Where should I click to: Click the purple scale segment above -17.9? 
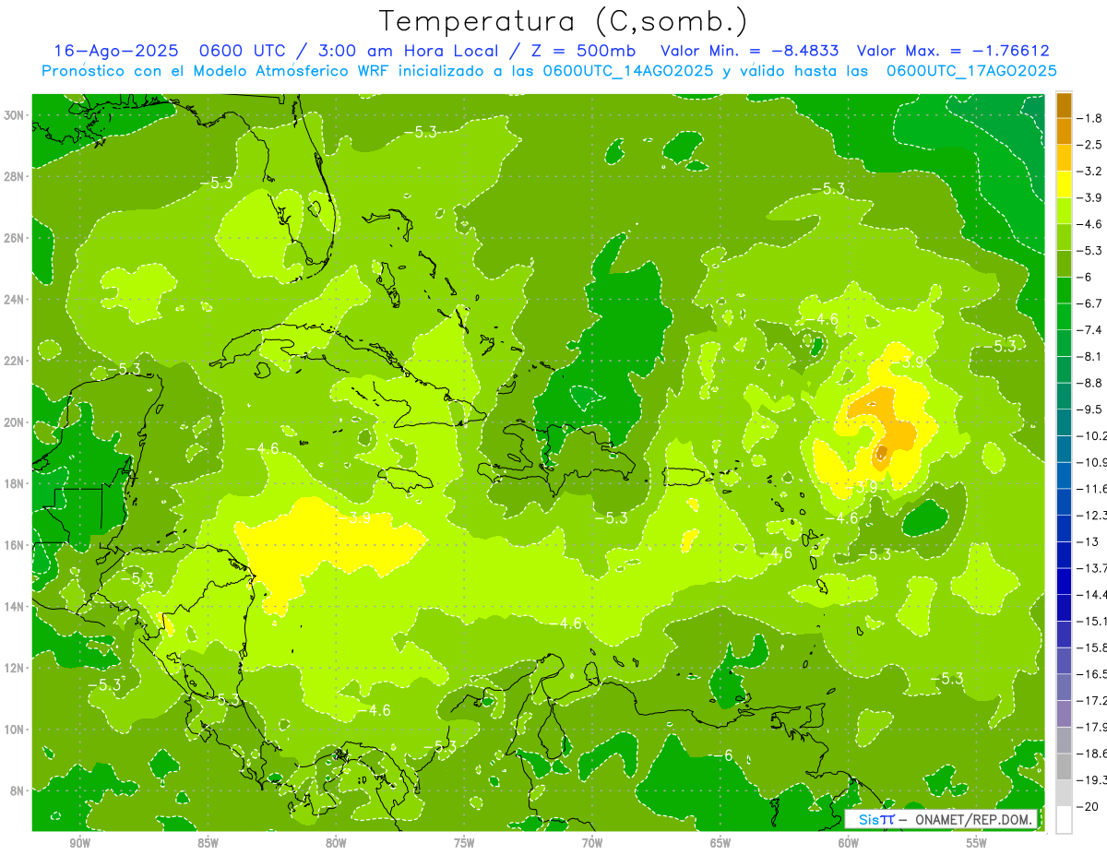coord(1064,713)
